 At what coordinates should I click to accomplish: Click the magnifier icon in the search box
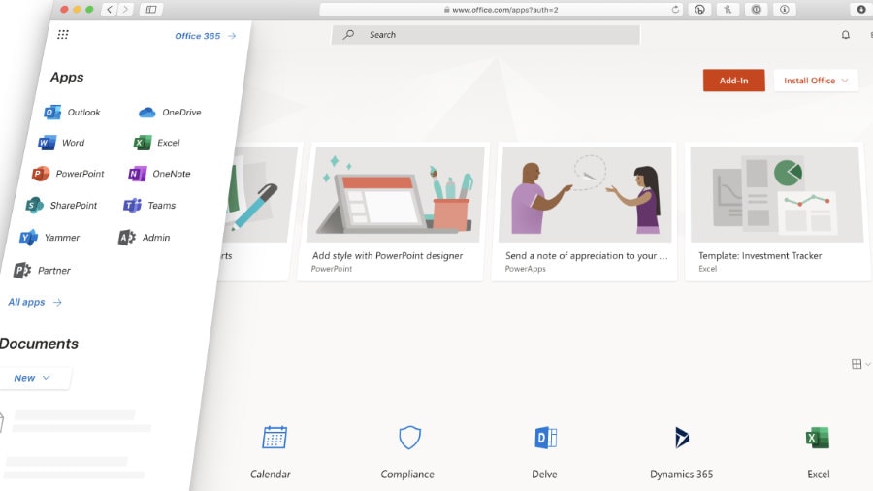(348, 35)
